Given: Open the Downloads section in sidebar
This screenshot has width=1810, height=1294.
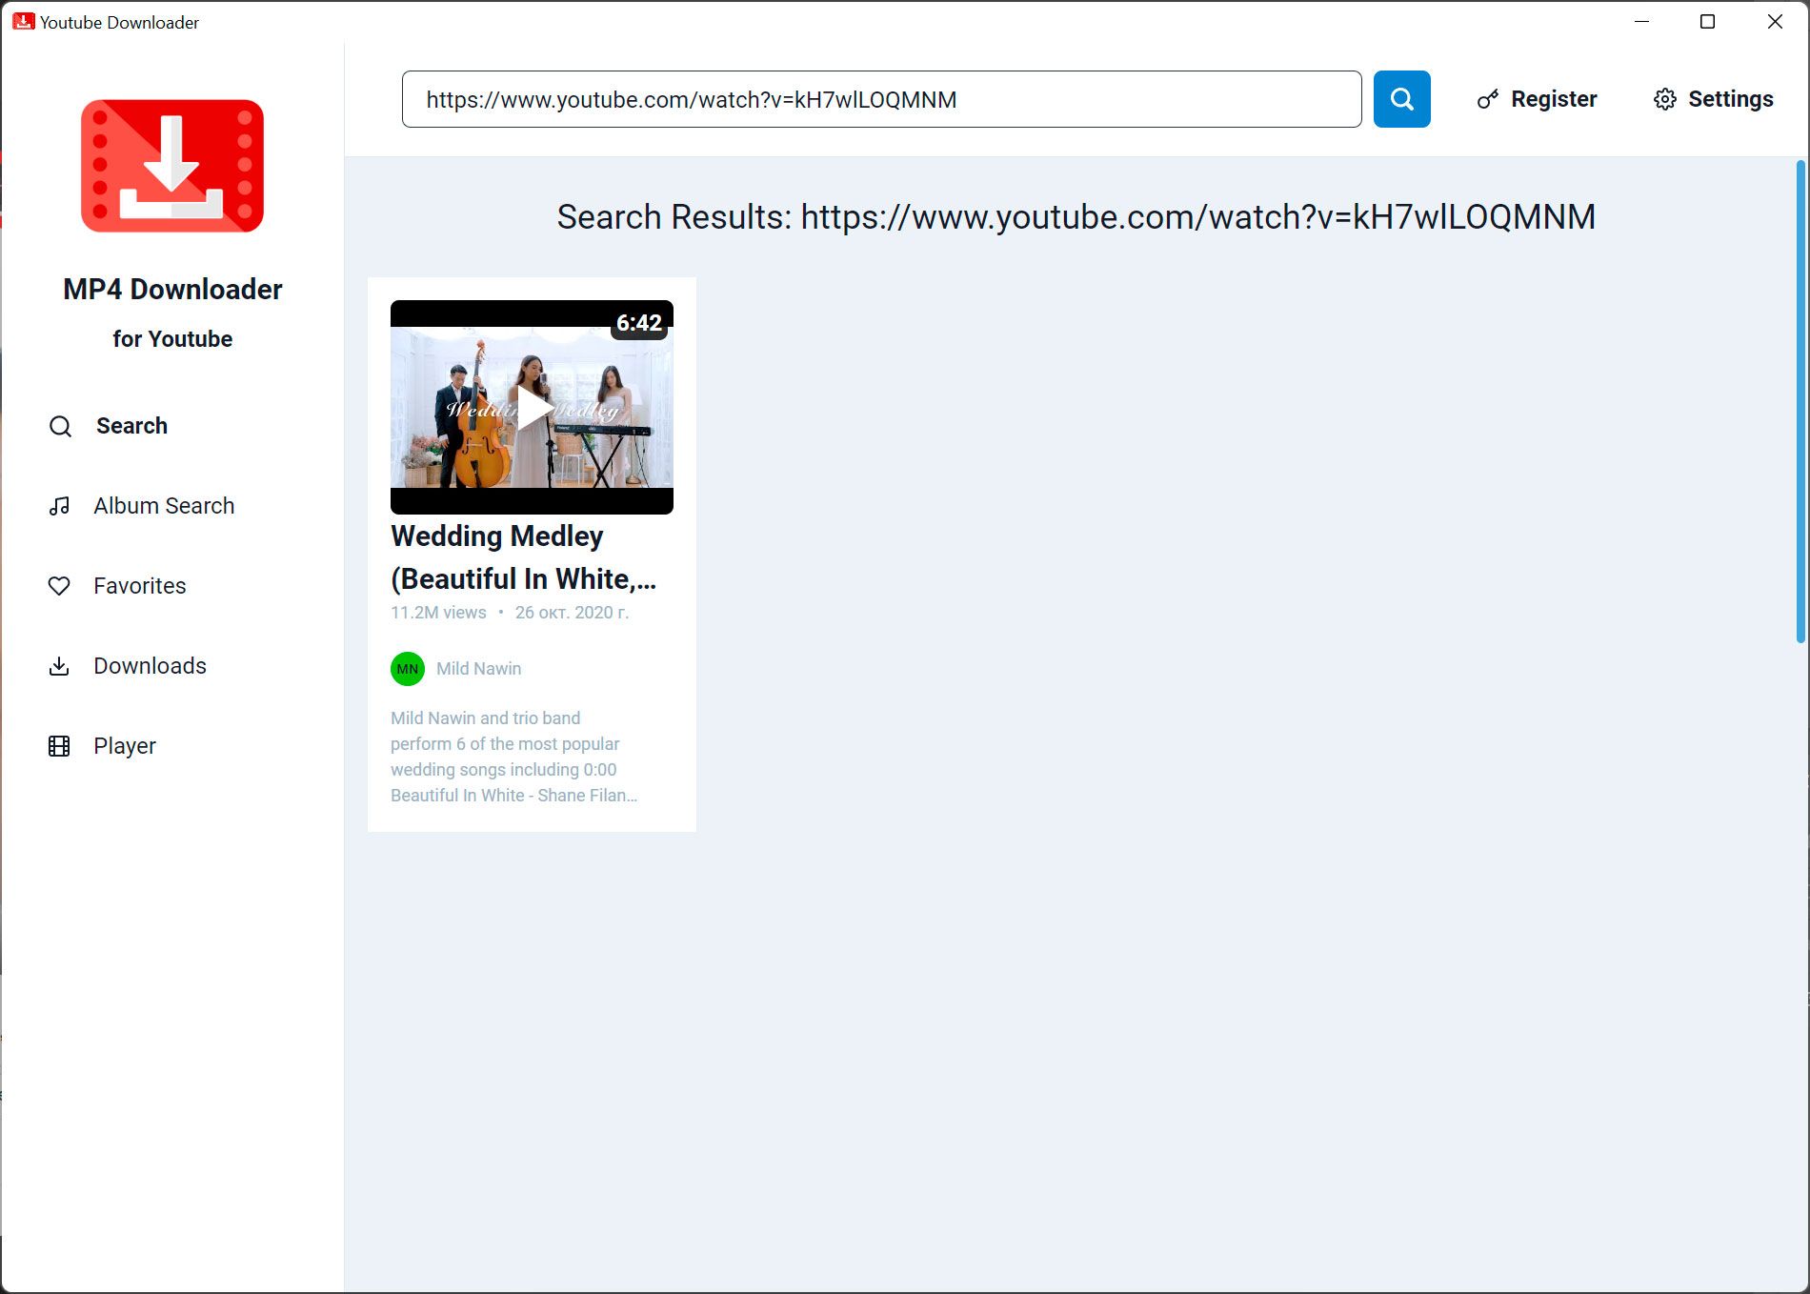Looking at the screenshot, I should point(150,666).
